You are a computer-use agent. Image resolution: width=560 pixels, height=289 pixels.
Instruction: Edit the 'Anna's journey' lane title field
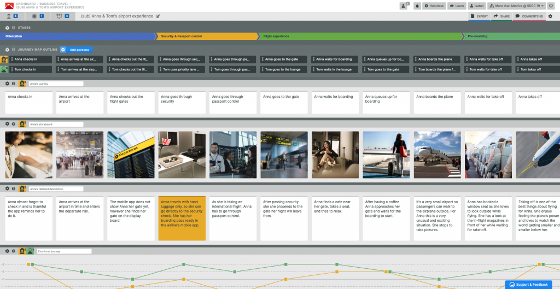pos(56,84)
